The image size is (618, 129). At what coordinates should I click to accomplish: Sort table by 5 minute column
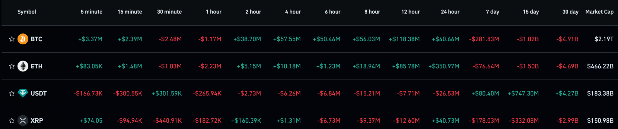click(91, 12)
